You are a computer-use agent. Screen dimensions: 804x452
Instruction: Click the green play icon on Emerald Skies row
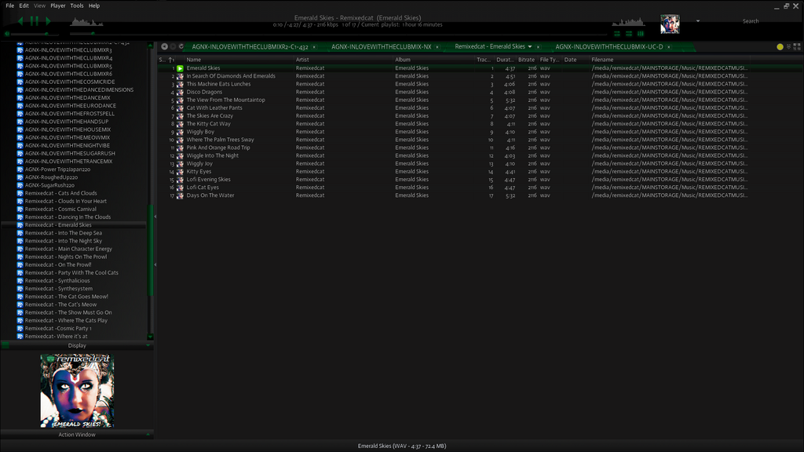coord(180,68)
